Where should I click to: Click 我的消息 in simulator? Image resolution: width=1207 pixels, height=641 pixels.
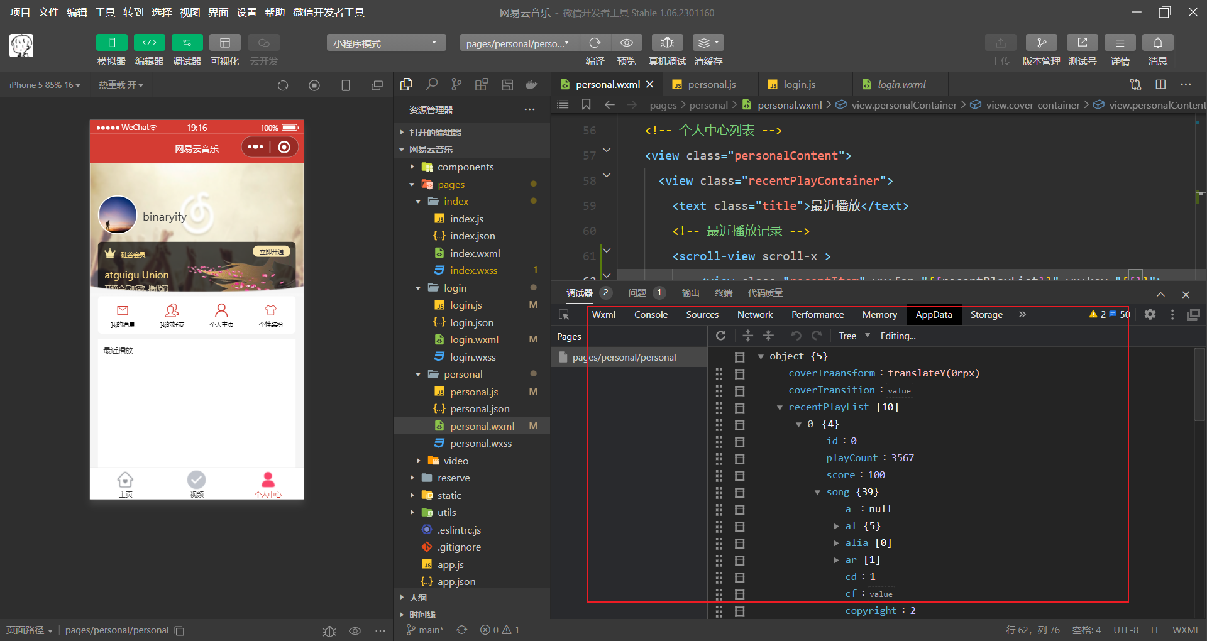click(123, 316)
